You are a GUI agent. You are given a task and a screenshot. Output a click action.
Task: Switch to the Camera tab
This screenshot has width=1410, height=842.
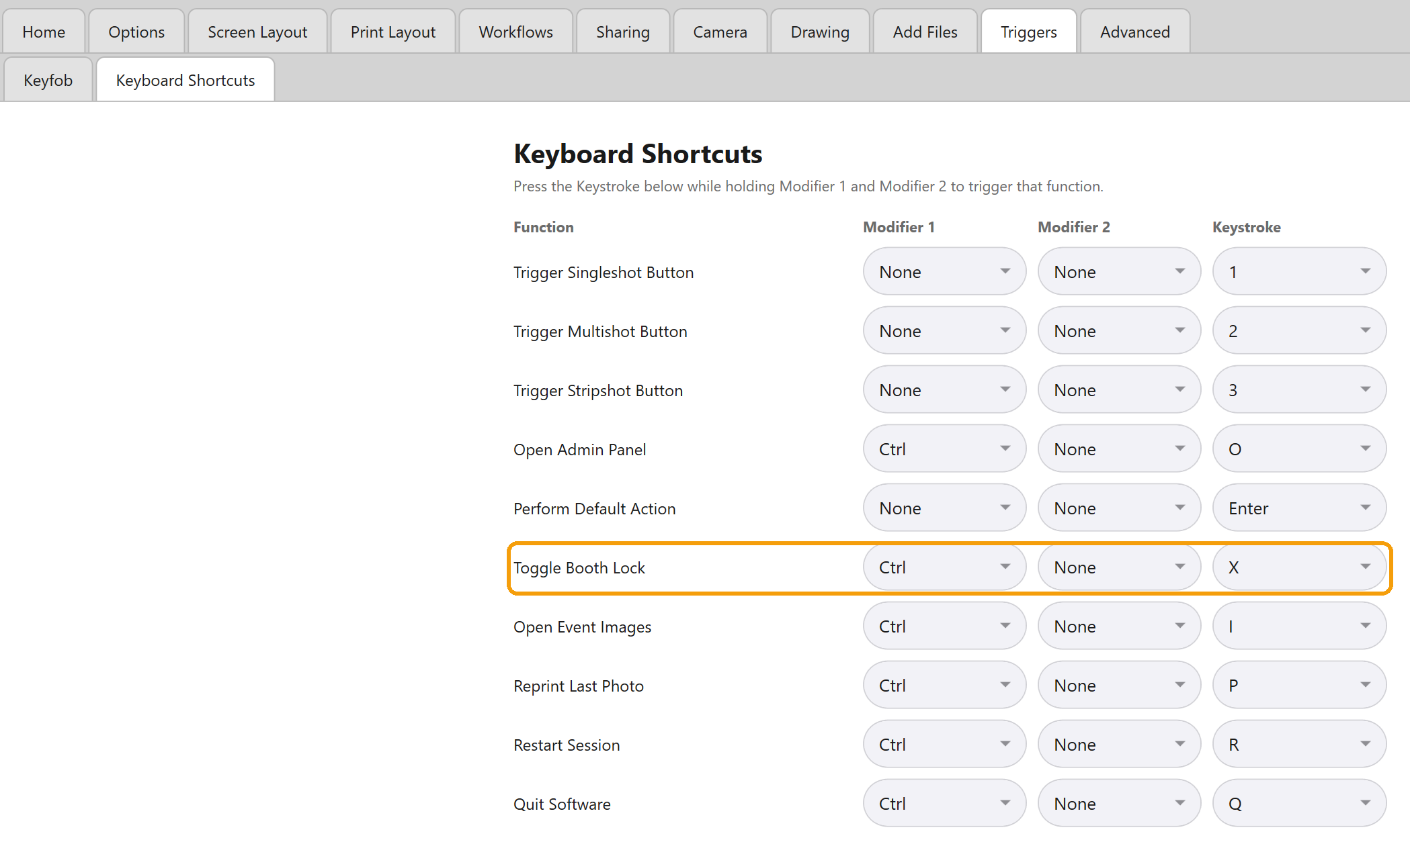(720, 32)
